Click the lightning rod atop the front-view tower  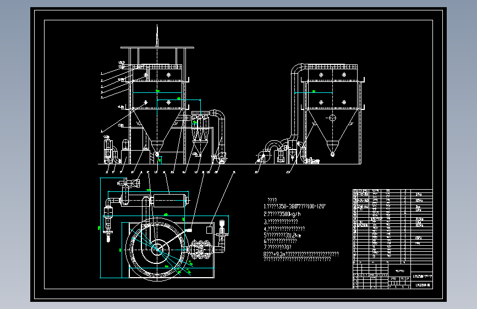(x=157, y=36)
